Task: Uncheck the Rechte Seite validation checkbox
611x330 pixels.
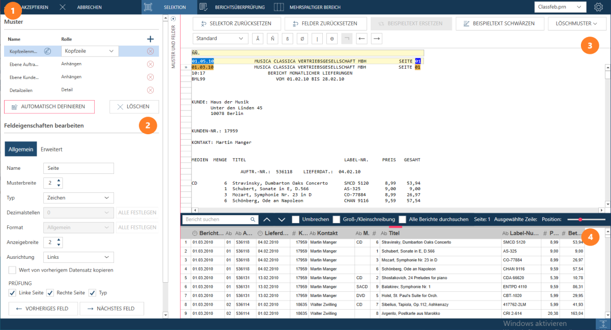Action: (50, 292)
